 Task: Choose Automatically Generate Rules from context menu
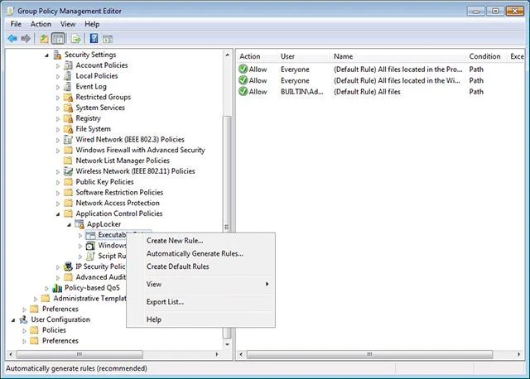tap(195, 254)
